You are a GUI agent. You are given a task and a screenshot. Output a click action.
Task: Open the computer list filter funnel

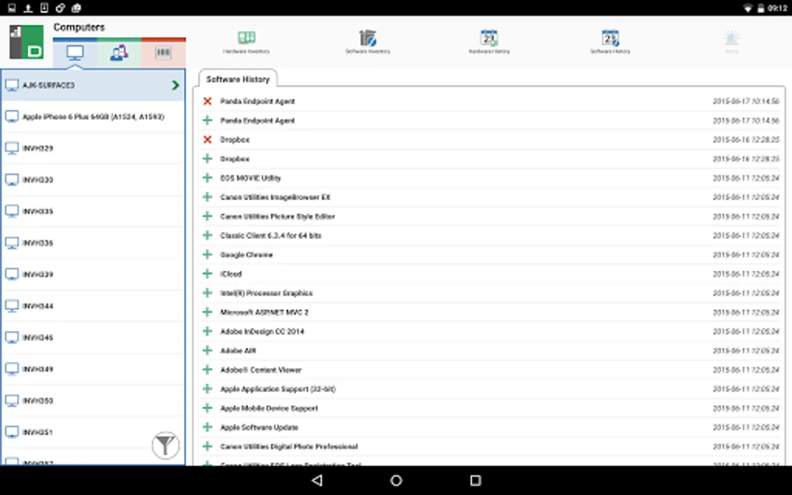(x=166, y=445)
